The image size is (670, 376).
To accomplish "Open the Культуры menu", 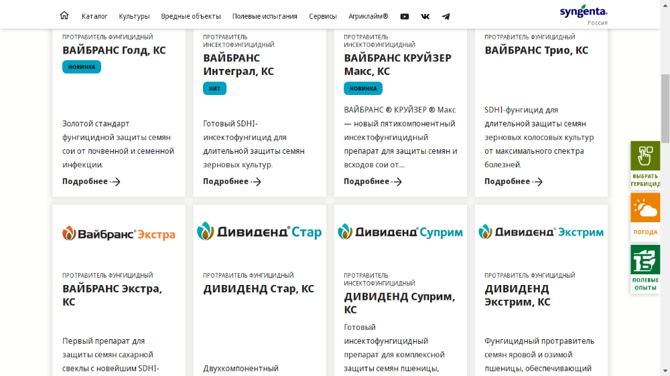I will [x=134, y=16].
